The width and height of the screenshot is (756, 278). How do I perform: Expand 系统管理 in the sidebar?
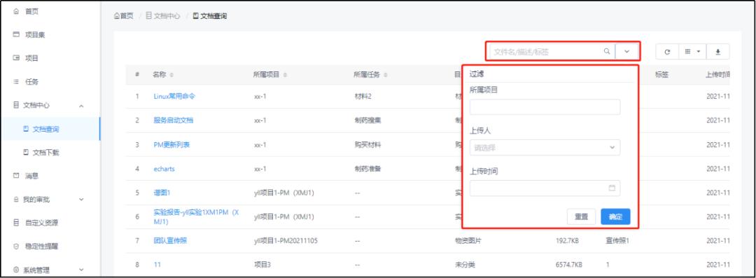point(50,270)
